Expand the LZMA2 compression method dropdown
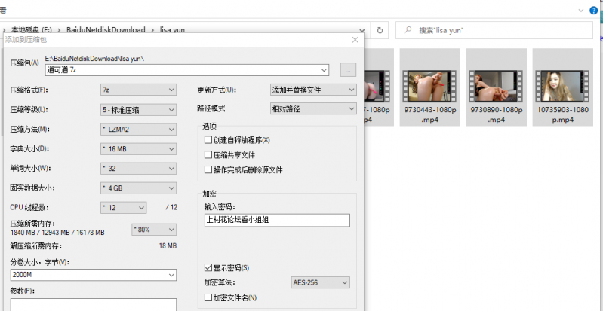 [x=138, y=129]
